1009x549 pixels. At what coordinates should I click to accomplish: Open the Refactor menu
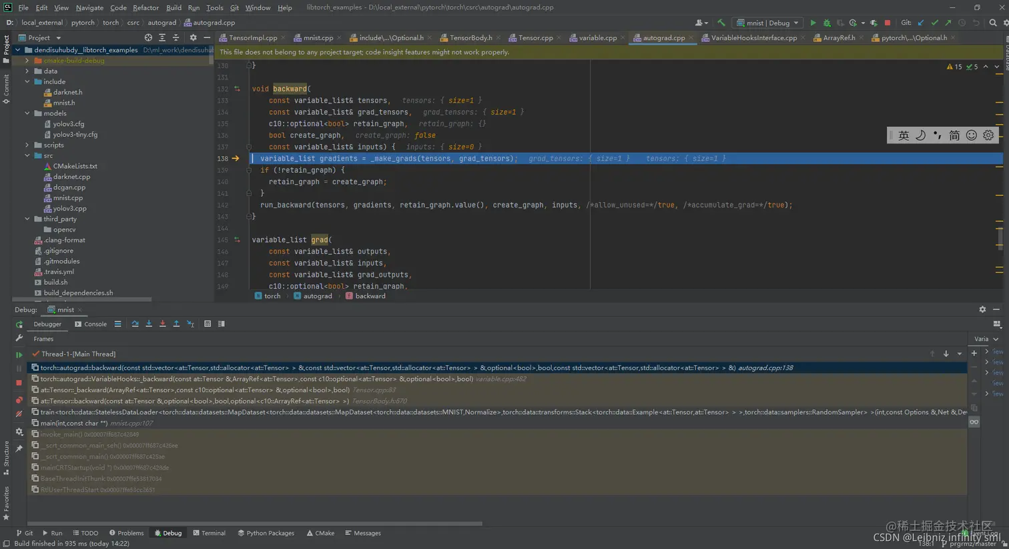point(145,7)
